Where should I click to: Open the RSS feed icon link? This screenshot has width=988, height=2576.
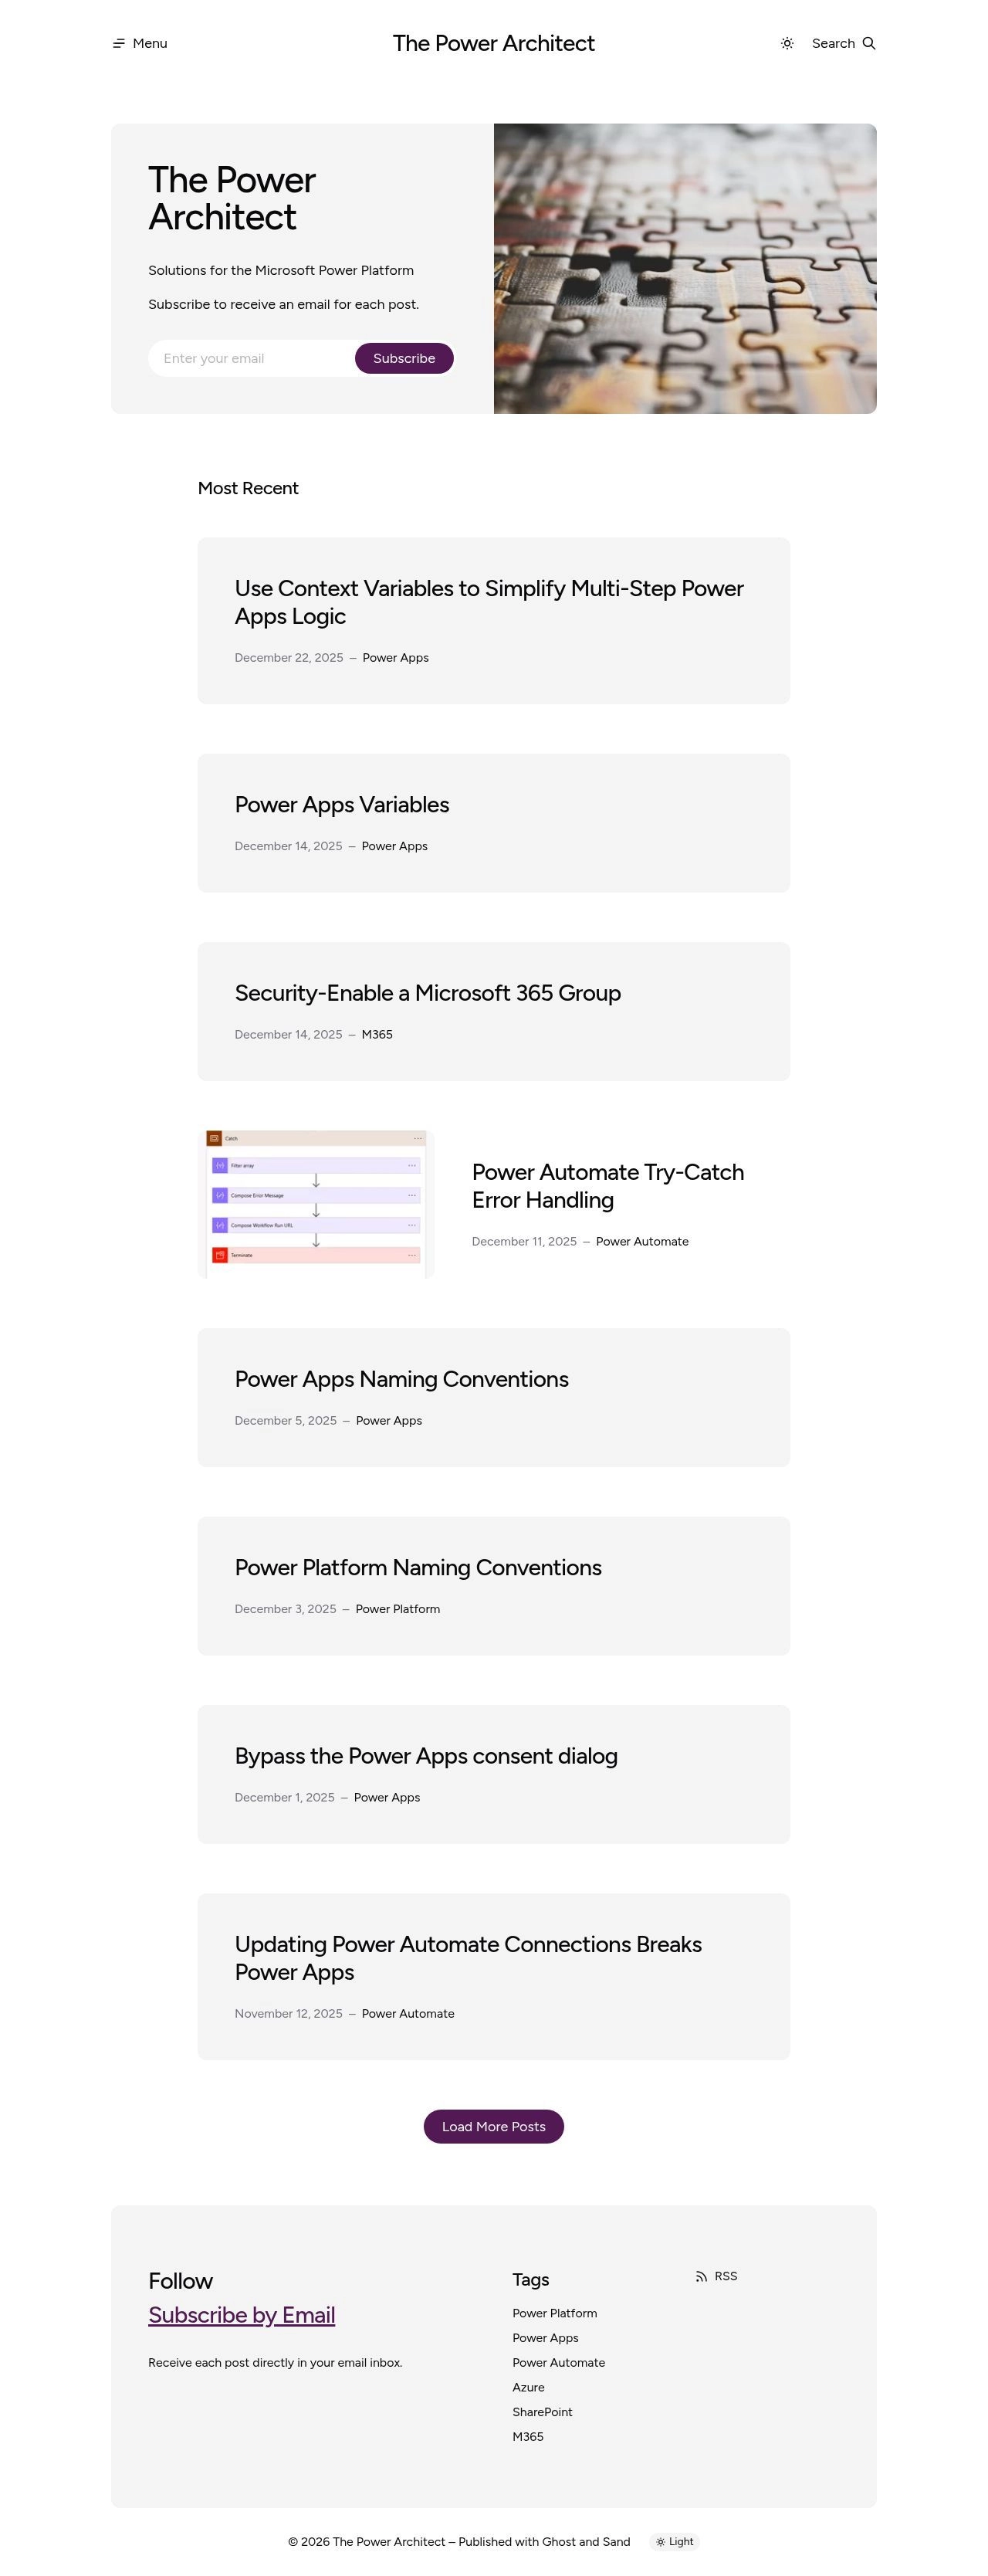coord(701,2276)
